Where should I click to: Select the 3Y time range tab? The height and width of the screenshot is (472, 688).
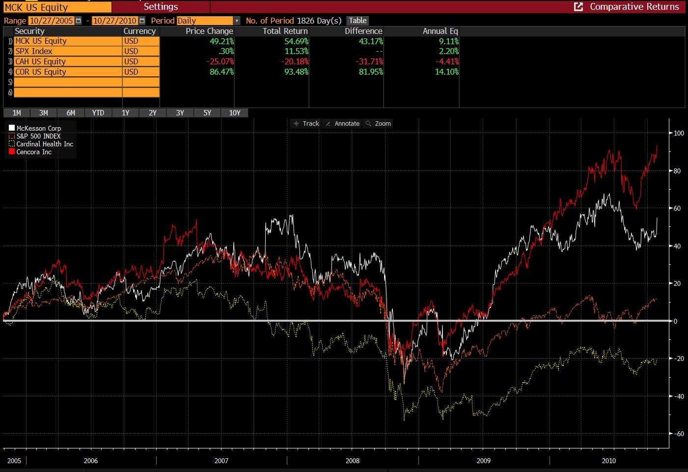pos(180,113)
